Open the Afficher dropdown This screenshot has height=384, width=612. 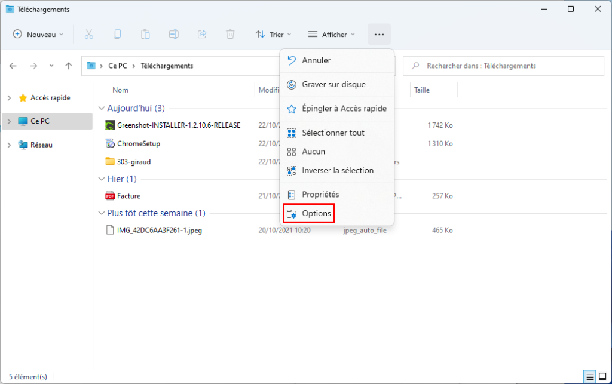coord(331,34)
